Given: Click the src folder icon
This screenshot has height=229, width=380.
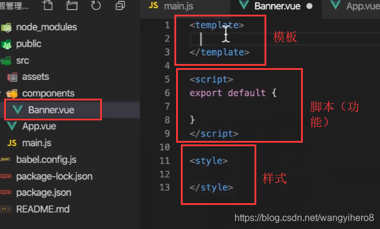Looking at the screenshot, I should click(6, 61).
